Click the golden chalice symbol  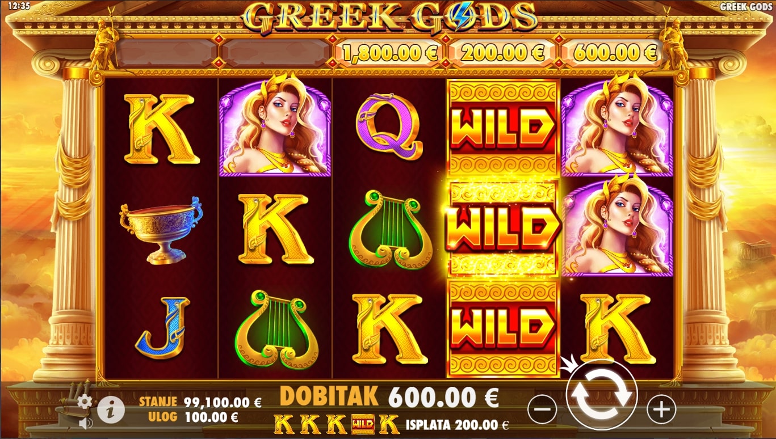click(161, 230)
